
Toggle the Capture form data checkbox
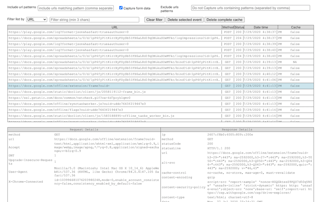pos(121,8)
